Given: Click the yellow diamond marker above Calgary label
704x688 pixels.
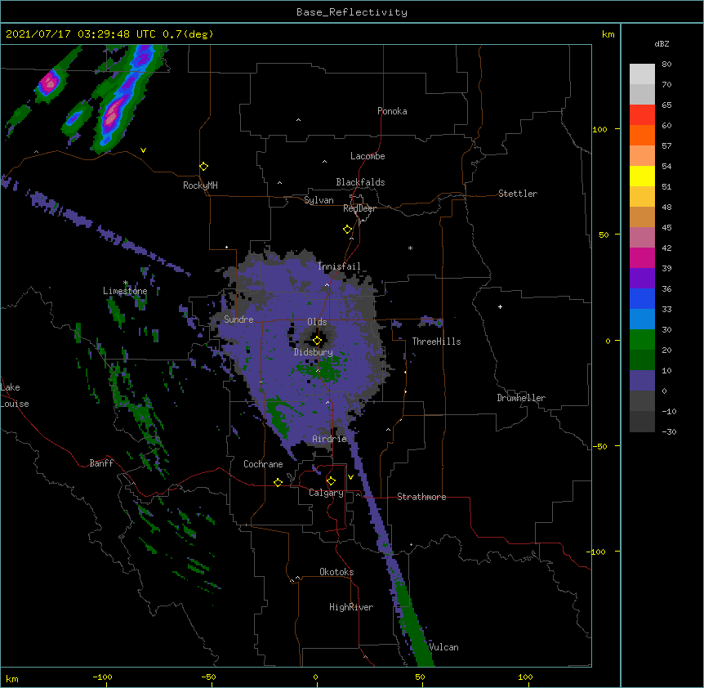Looking at the screenshot, I should pyautogui.click(x=331, y=481).
